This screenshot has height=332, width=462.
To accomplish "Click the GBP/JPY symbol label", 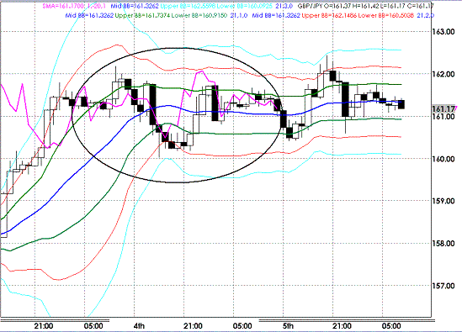I will 311,6.
